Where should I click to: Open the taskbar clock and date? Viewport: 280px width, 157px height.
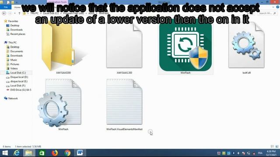tap(271, 153)
